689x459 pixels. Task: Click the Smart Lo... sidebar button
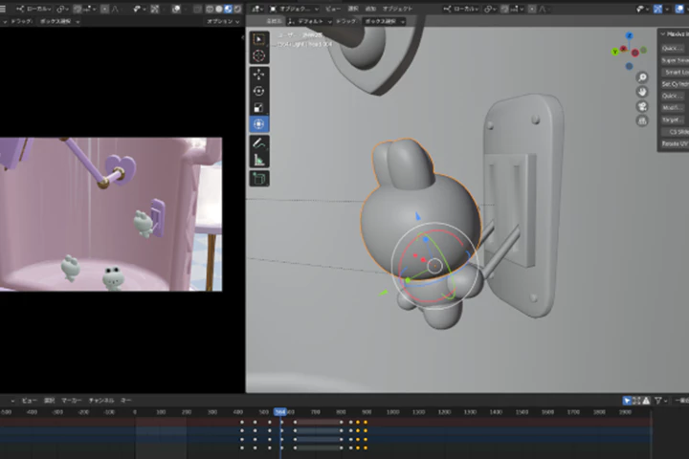(x=675, y=72)
